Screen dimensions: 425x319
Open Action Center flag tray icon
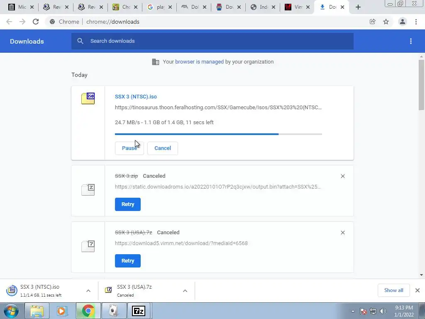coord(363,311)
